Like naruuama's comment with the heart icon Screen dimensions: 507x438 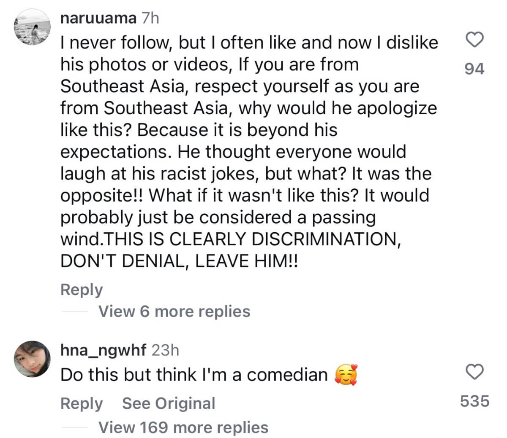pos(474,40)
